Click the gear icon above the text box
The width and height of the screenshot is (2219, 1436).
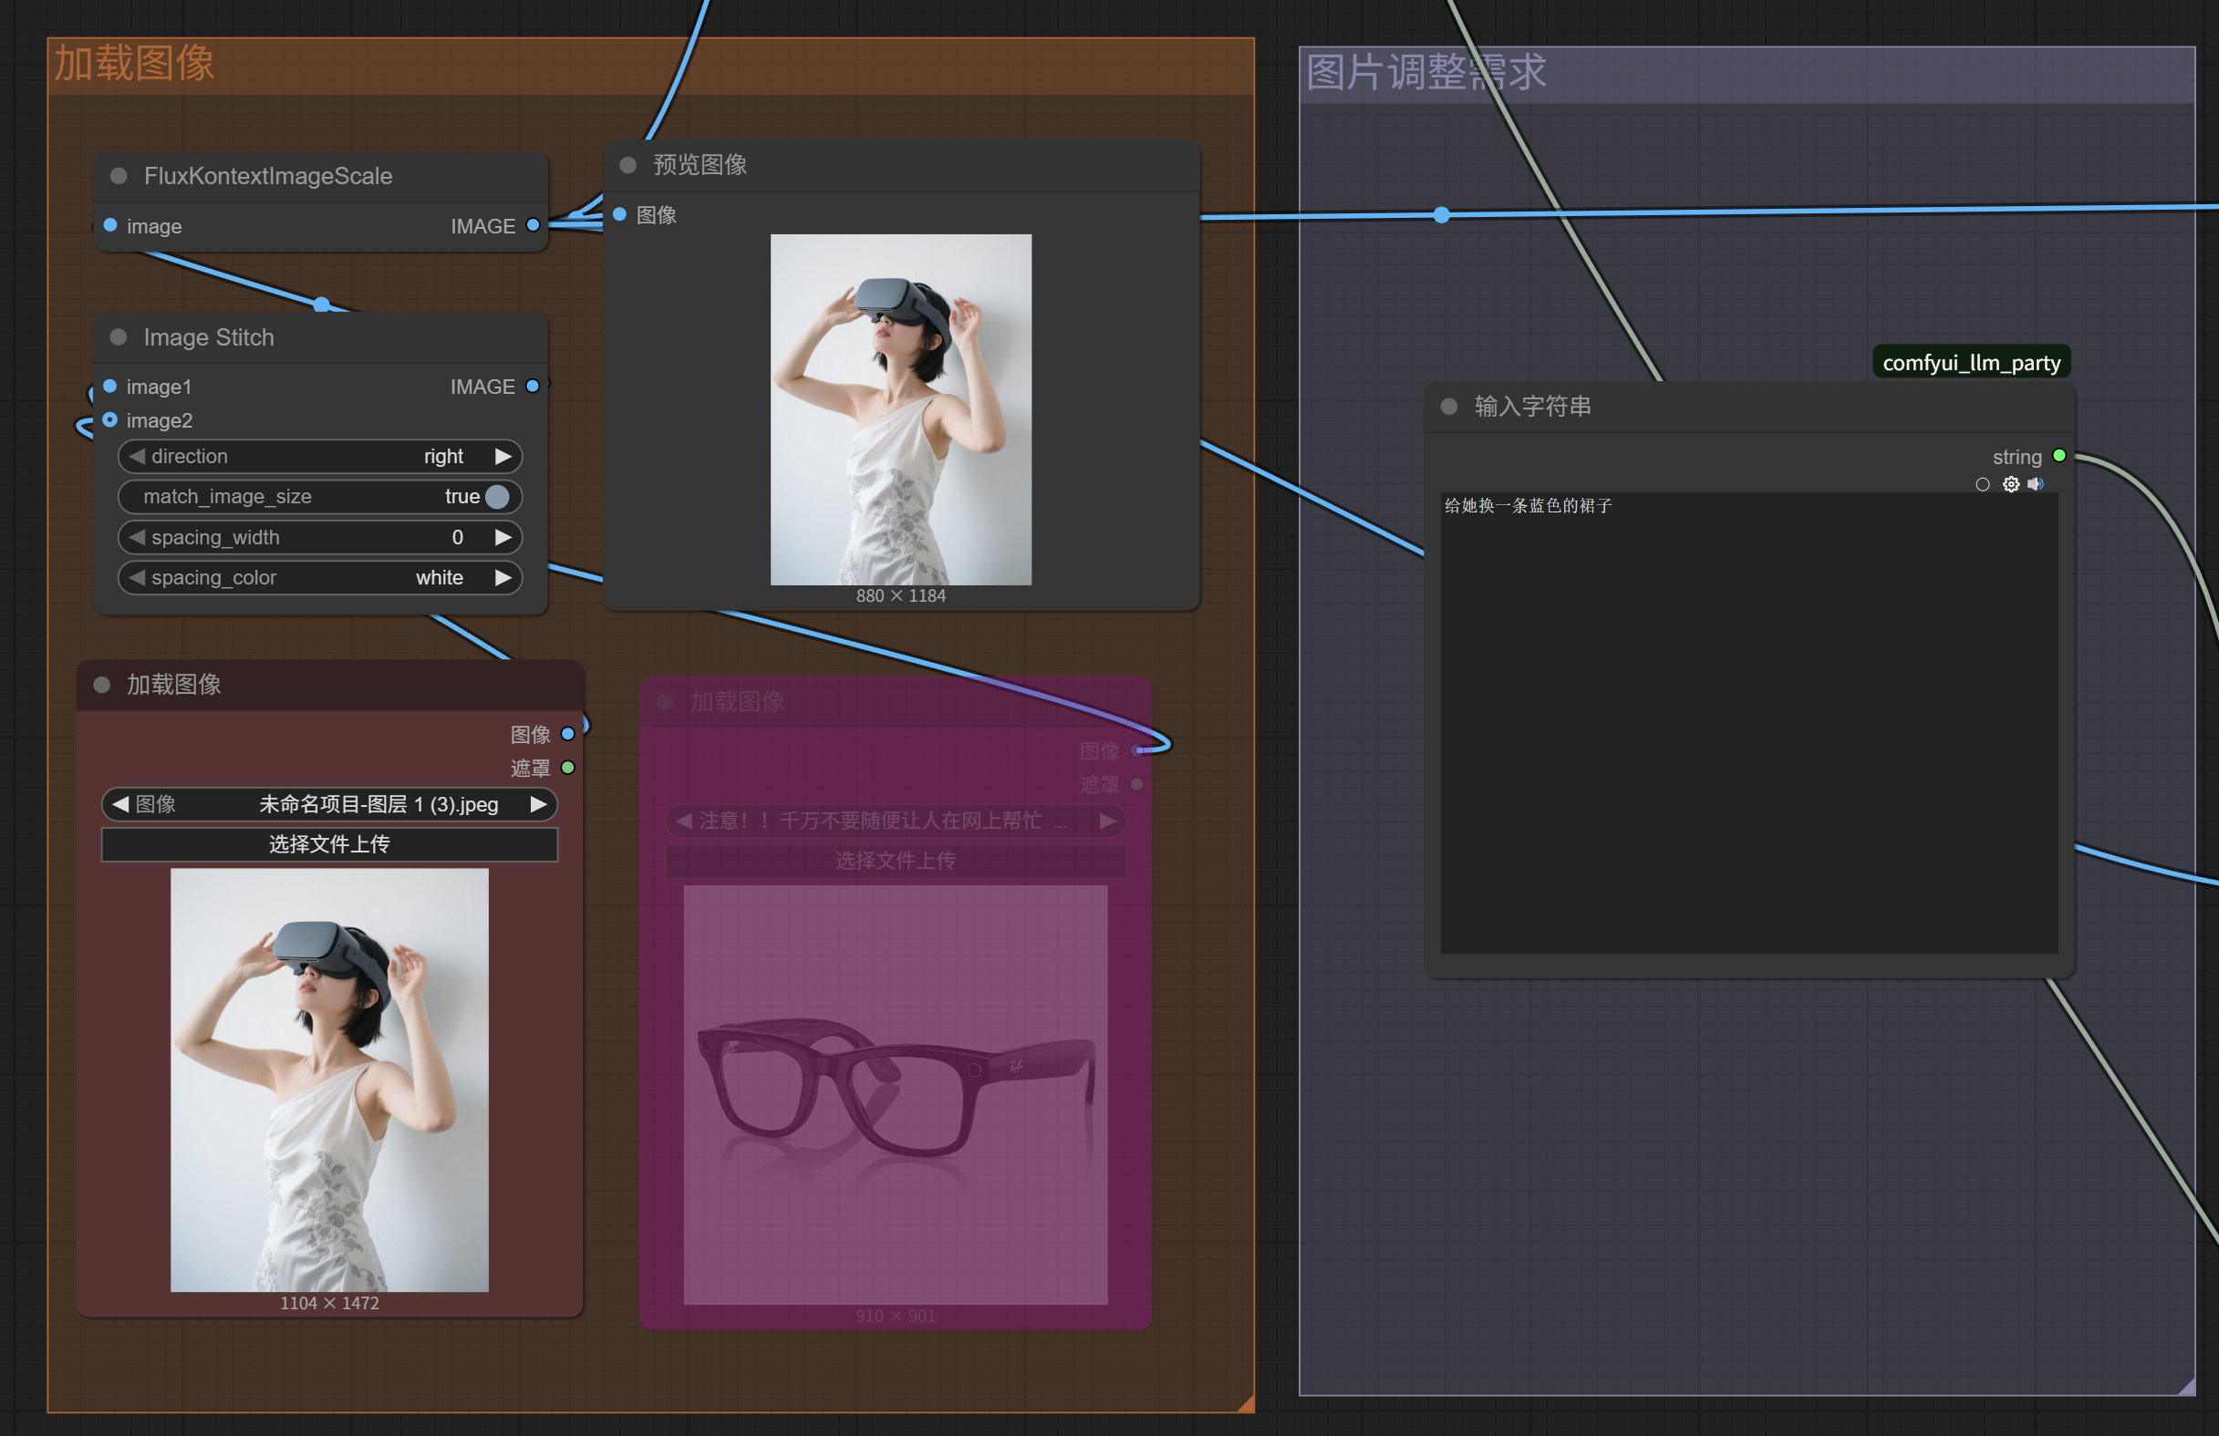coord(2010,484)
